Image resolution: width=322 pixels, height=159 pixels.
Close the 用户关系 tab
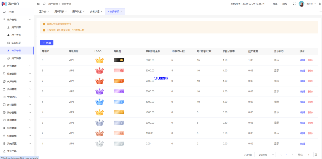click(x=84, y=12)
